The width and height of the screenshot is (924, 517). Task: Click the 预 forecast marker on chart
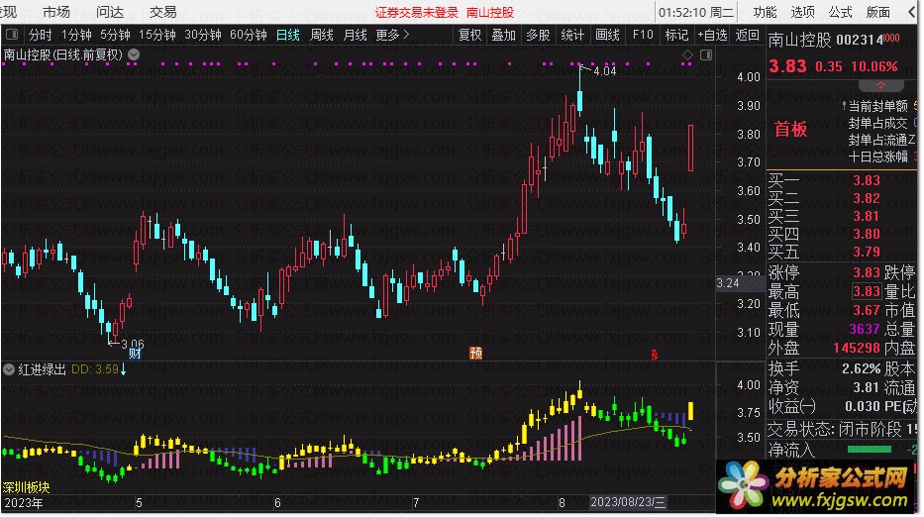(475, 354)
